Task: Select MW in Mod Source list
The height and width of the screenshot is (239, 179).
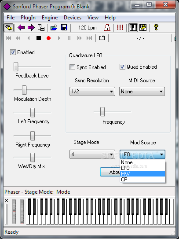Action: pos(142,173)
